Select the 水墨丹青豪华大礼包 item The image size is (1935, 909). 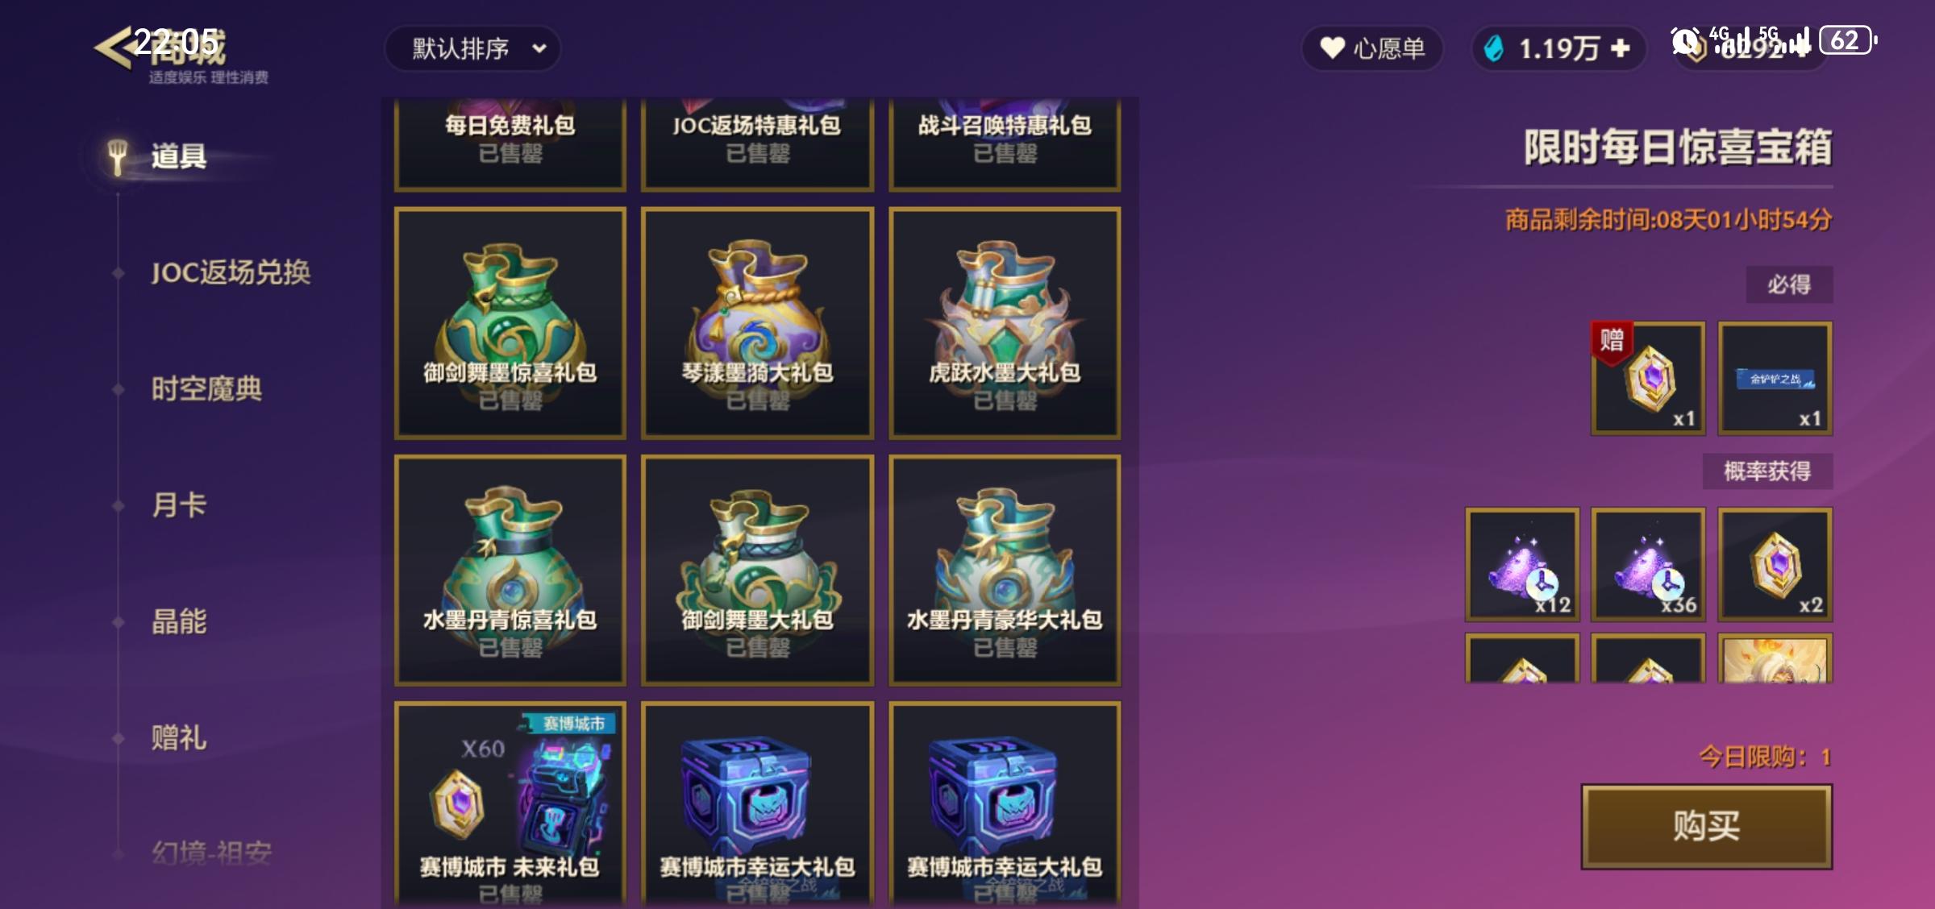pos(1005,571)
